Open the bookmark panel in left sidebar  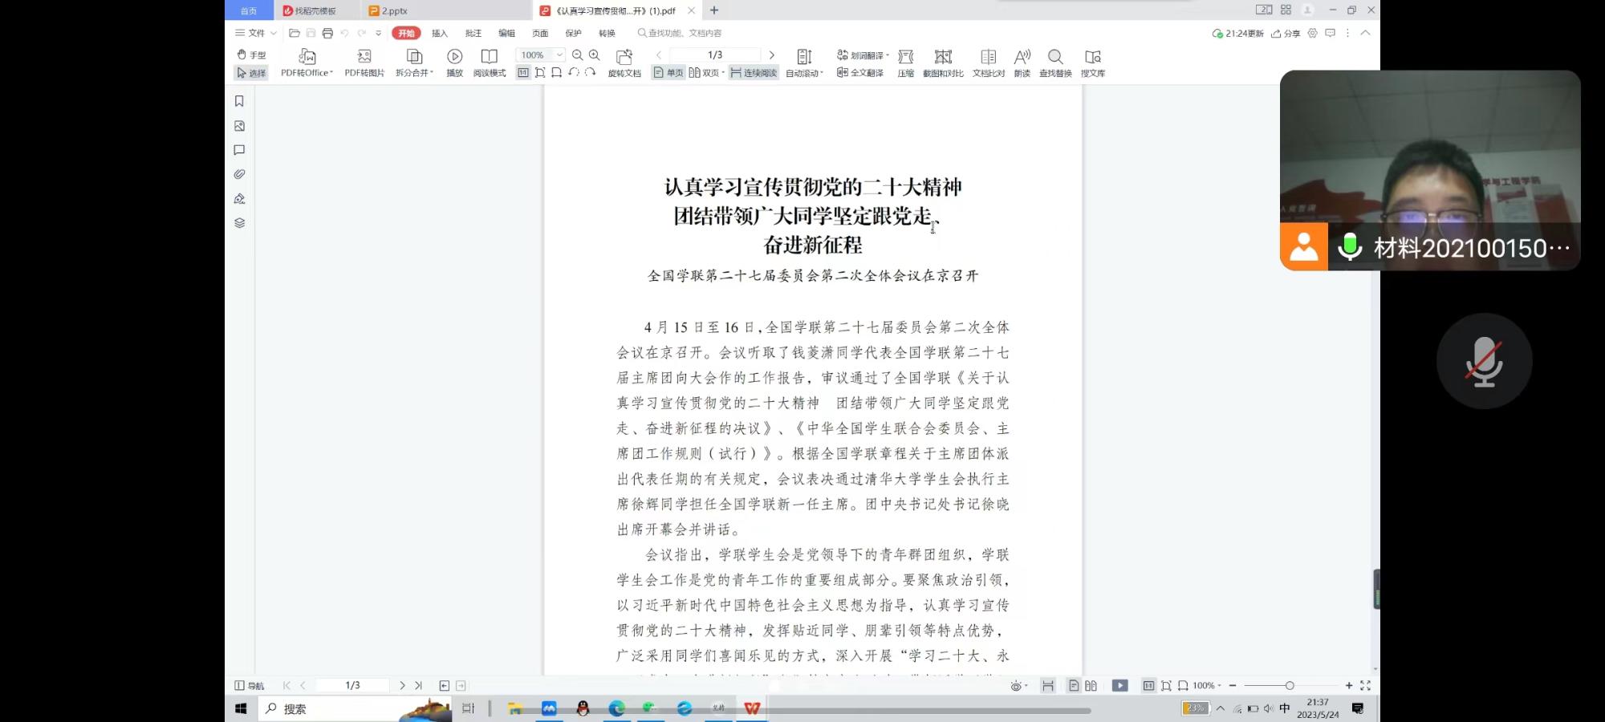(239, 101)
